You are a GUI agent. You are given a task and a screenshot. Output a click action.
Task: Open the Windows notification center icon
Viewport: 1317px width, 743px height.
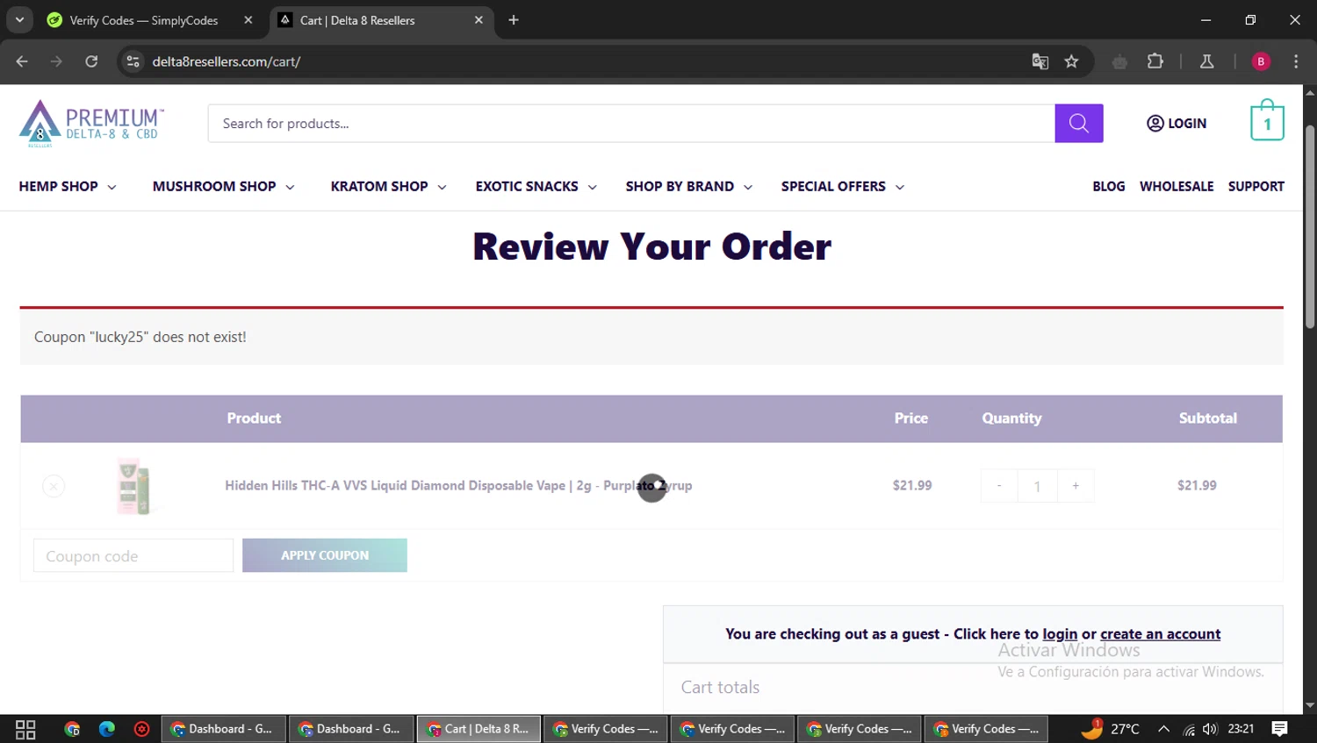[1280, 729]
